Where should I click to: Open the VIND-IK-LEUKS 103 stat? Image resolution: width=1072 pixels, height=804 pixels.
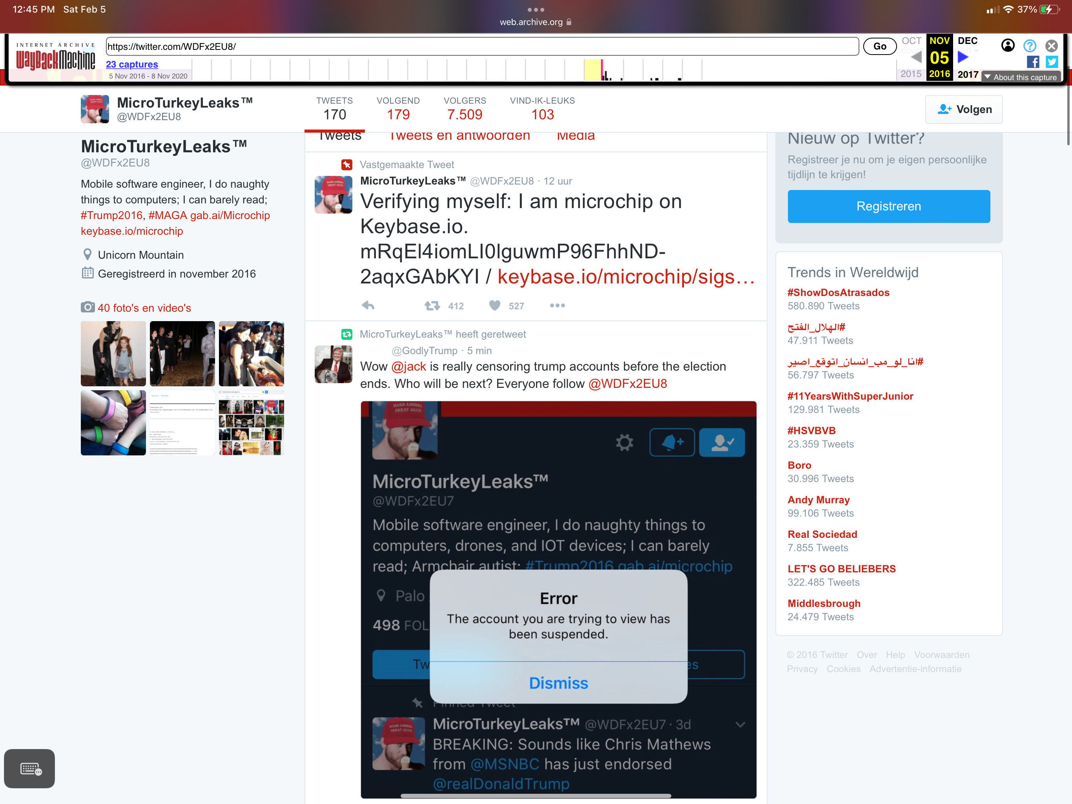point(542,109)
